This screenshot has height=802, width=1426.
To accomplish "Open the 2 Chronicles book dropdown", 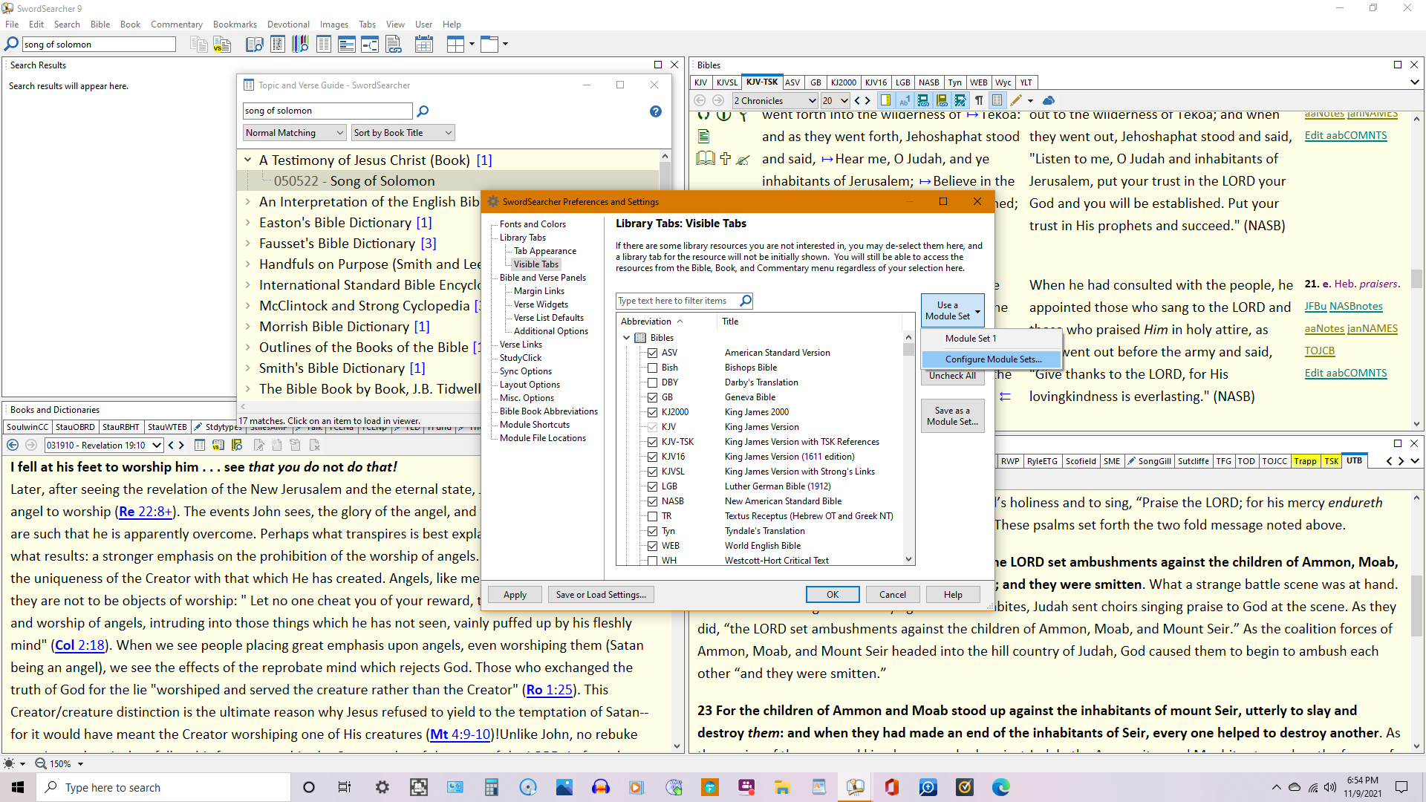I will [775, 100].
